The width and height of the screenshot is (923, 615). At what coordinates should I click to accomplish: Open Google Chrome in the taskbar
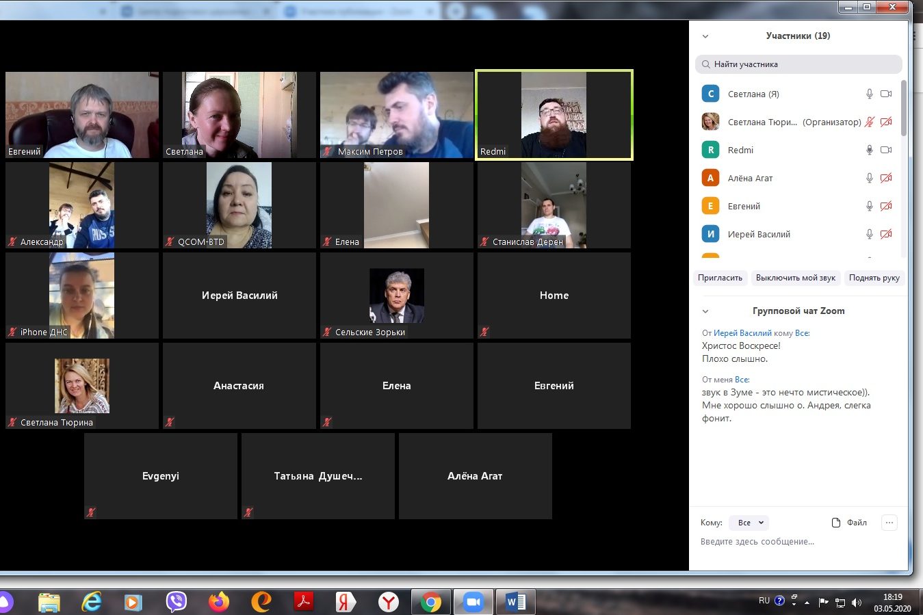(x=430, y=602)
